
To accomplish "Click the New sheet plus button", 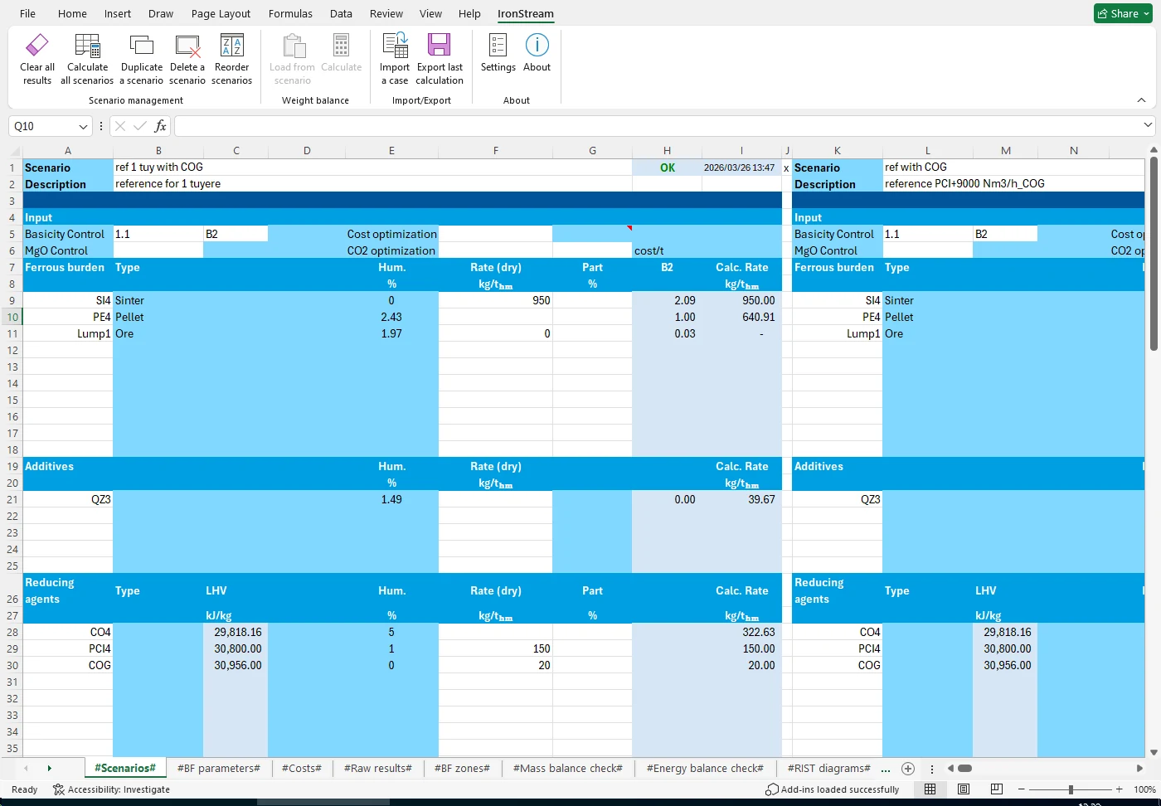I will pyautogui.click(x=908, y=768).
